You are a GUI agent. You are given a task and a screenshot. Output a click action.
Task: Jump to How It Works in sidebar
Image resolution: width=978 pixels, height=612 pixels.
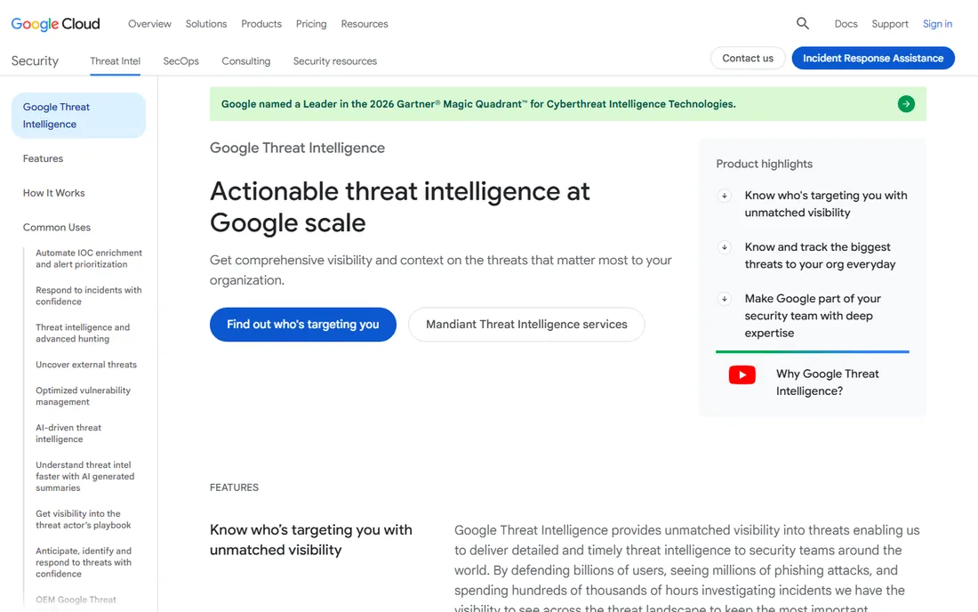click(x=53, y=193)
